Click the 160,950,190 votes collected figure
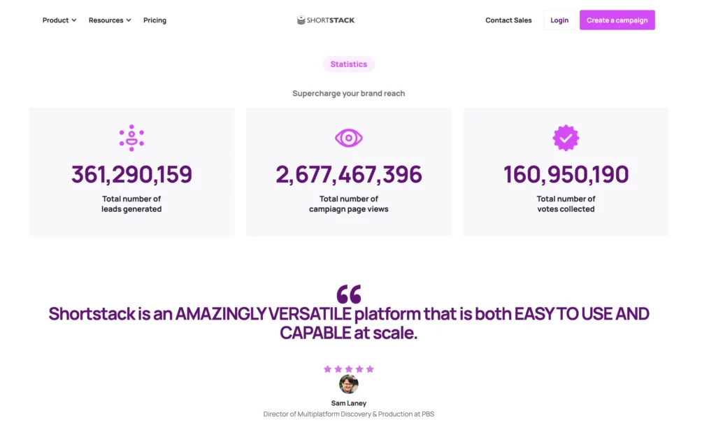This screenshot has height=421, width=716. click(566, 175)
